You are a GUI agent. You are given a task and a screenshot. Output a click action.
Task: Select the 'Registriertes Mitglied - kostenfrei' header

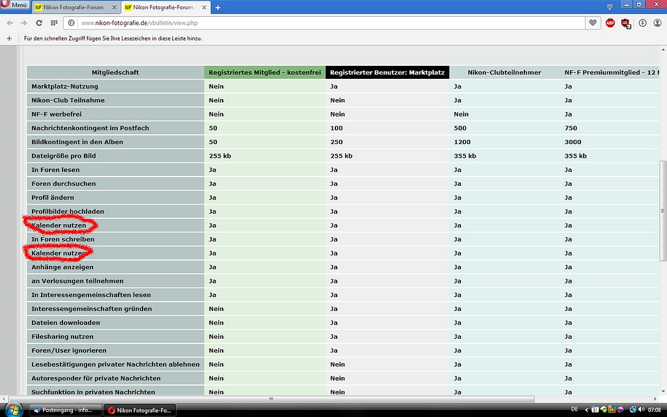[x=264, y=72]
